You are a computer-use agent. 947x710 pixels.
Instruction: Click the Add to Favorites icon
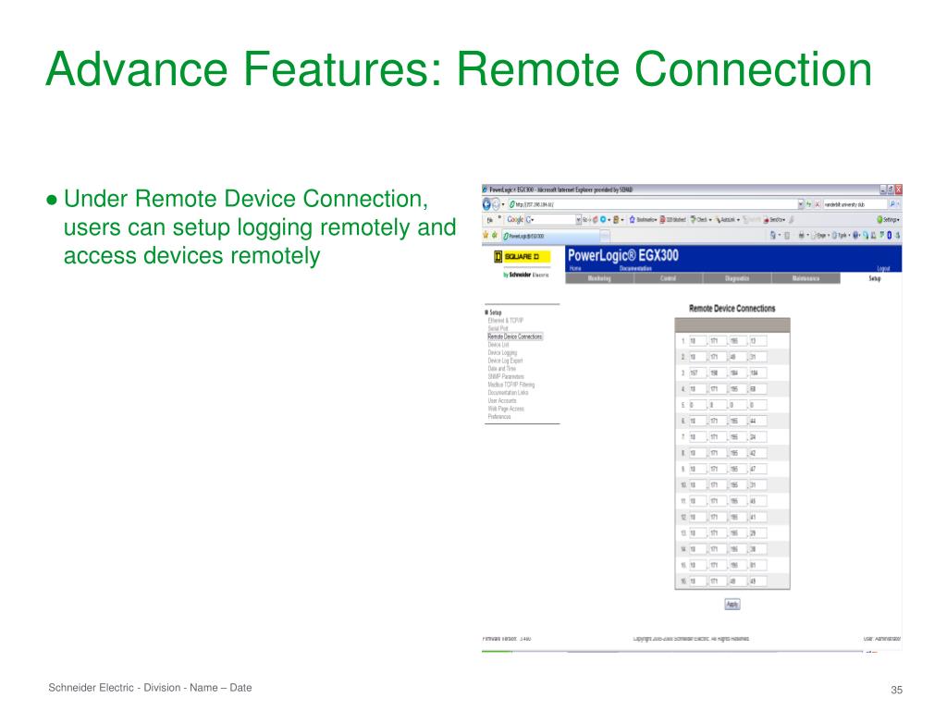[495, 236]
